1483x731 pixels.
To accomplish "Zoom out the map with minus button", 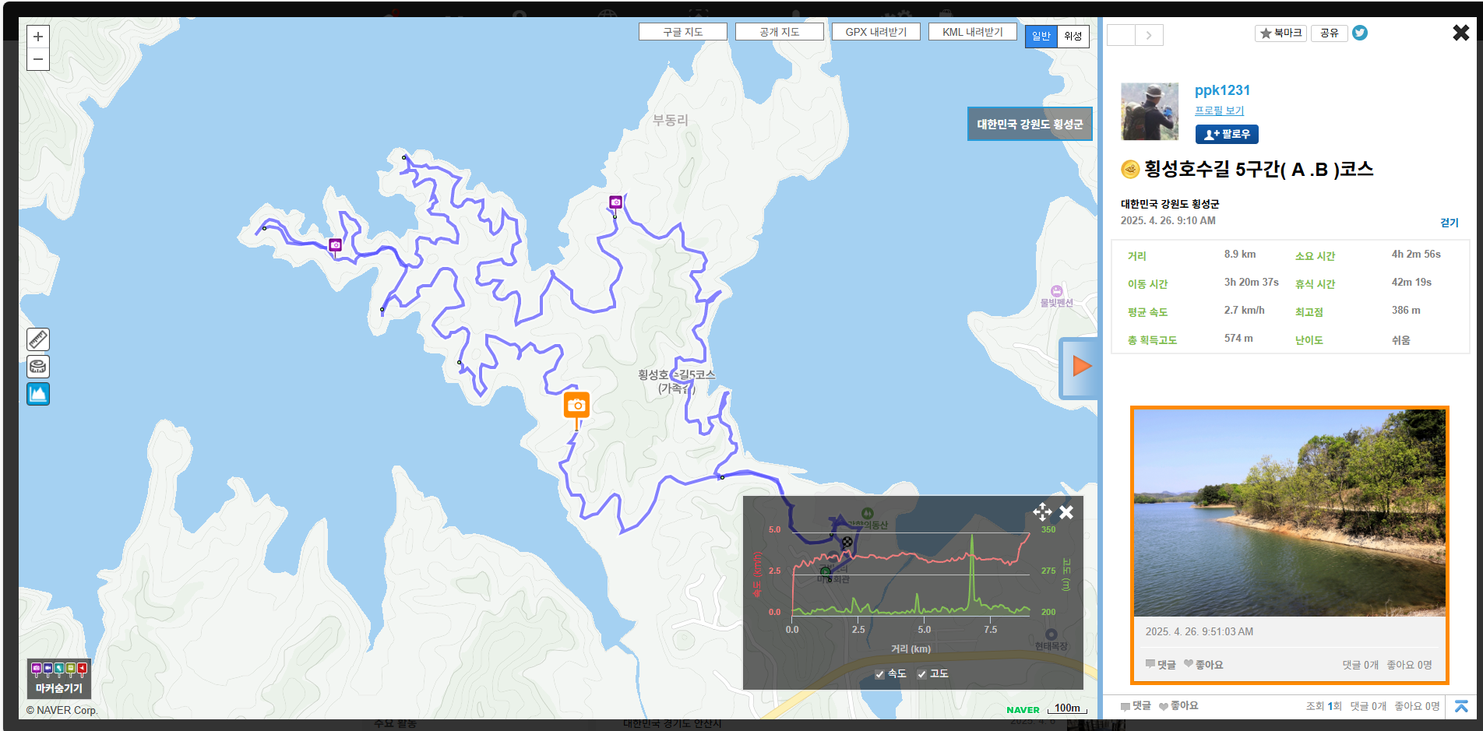I will 38,59.
